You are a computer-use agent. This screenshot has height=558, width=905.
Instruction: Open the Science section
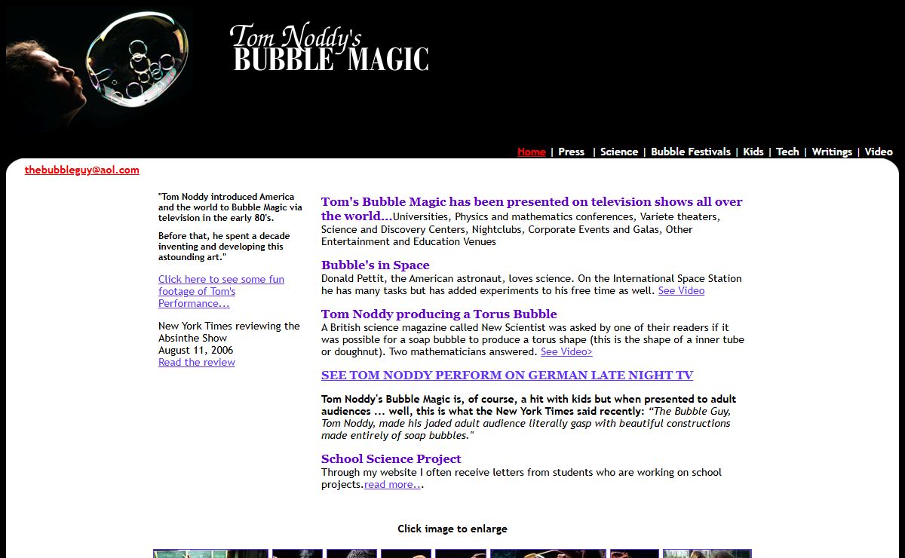pyautogui.click(x=619, y=152)
